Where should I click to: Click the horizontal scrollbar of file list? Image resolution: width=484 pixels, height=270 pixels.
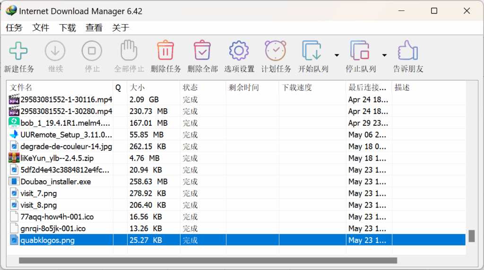208,261
